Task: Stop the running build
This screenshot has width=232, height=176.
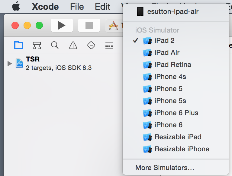Action: 89,25
